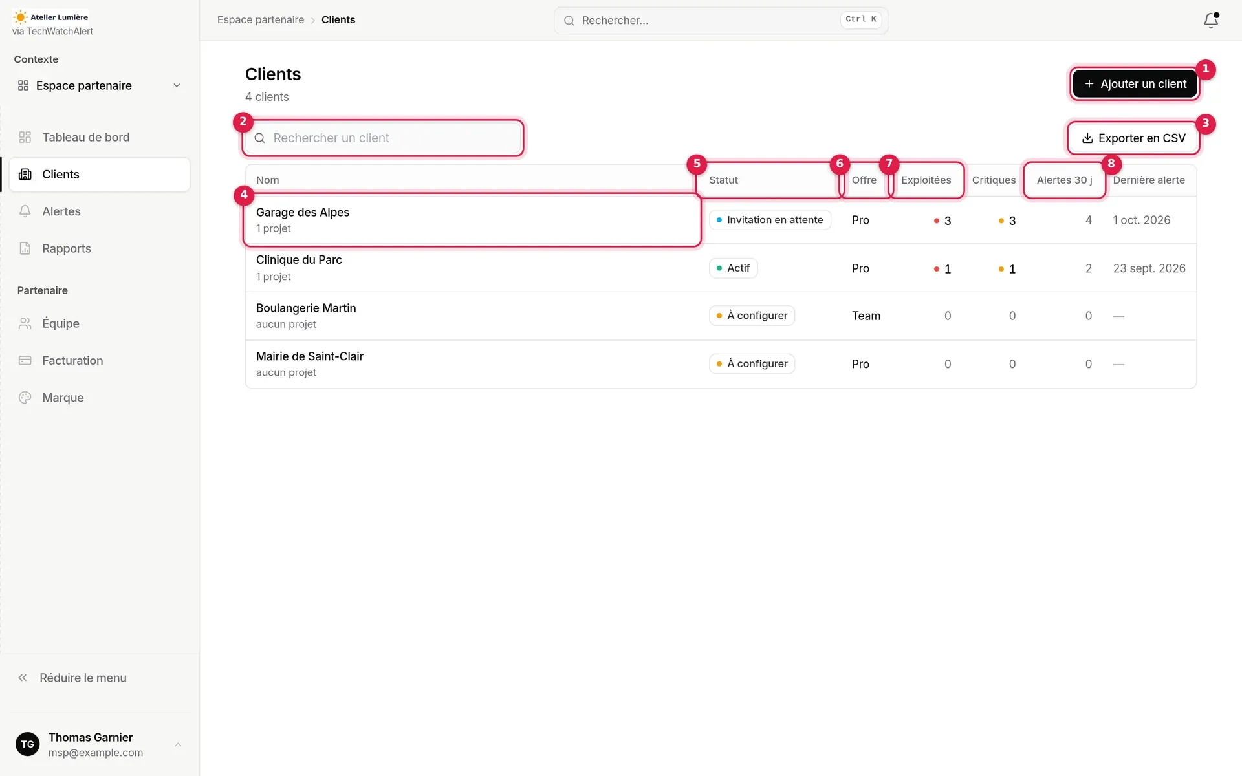Click the Tableau de bord sidebar icon
Viewport: 1242px width, 776px height.
coord(25,137)
